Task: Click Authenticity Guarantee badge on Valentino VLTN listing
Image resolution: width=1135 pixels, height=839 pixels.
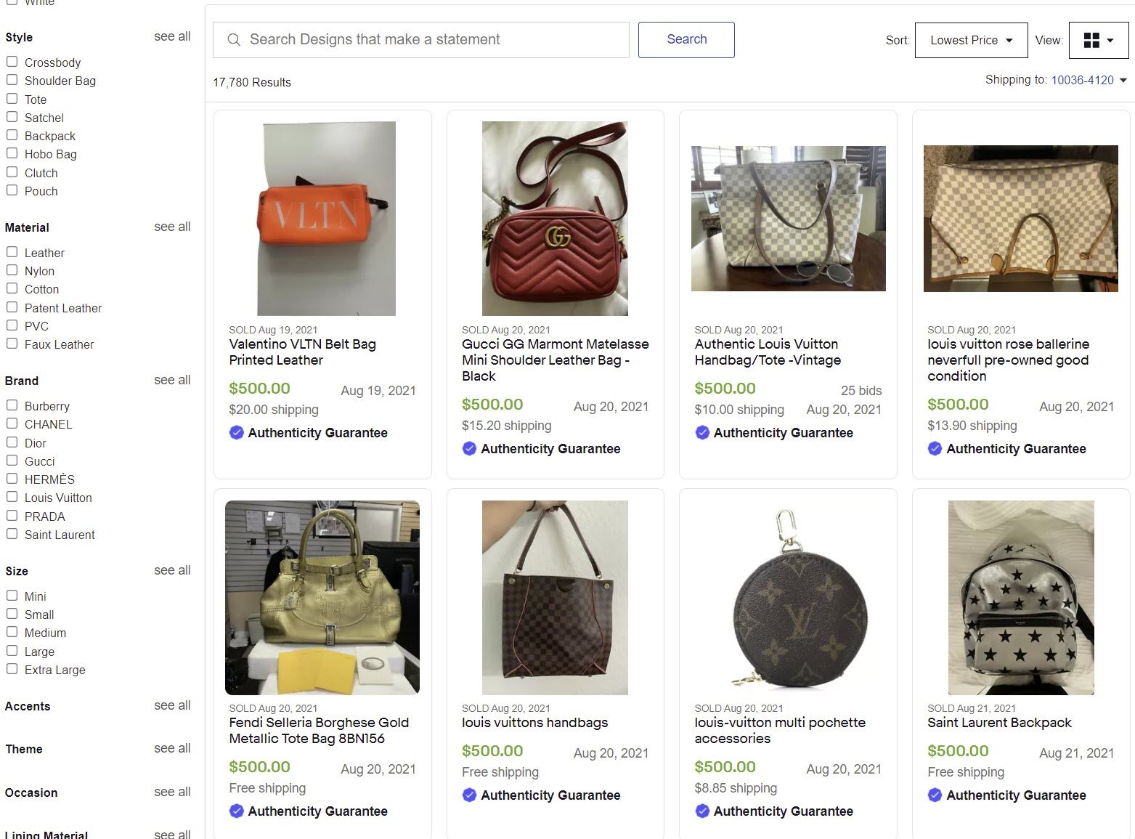Action: [x=309, y=433]
